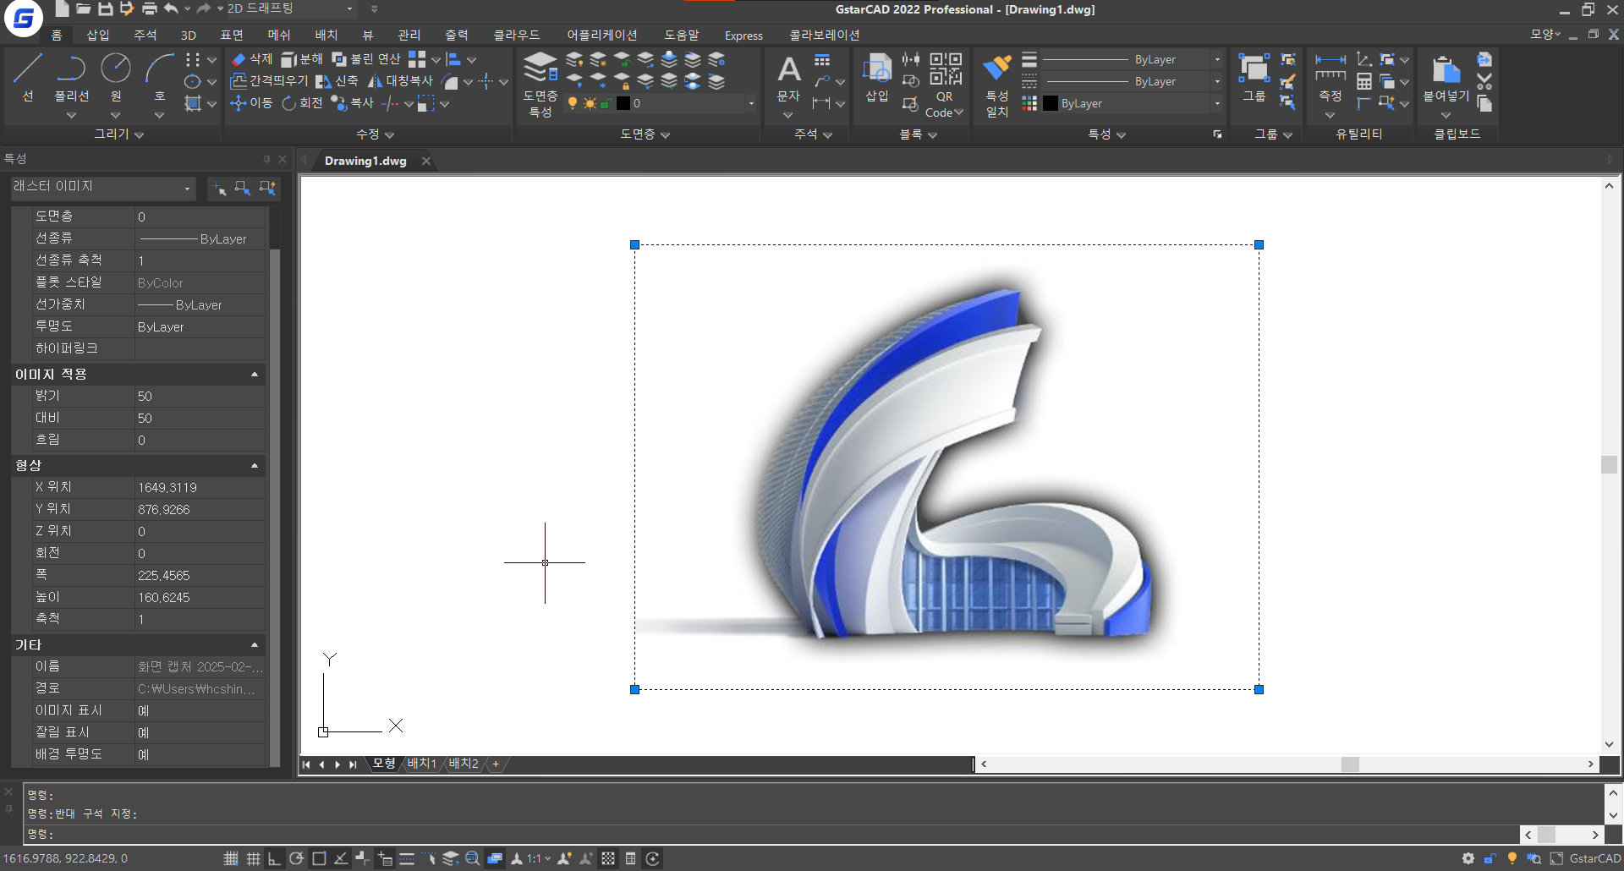Add a new layout with plus button
Screen dimensions: 1624x871
496,764
